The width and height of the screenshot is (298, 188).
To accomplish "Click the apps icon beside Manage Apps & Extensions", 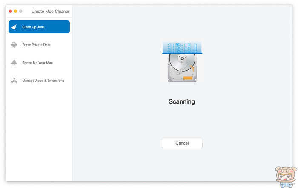I will click(x=14, y=81).
